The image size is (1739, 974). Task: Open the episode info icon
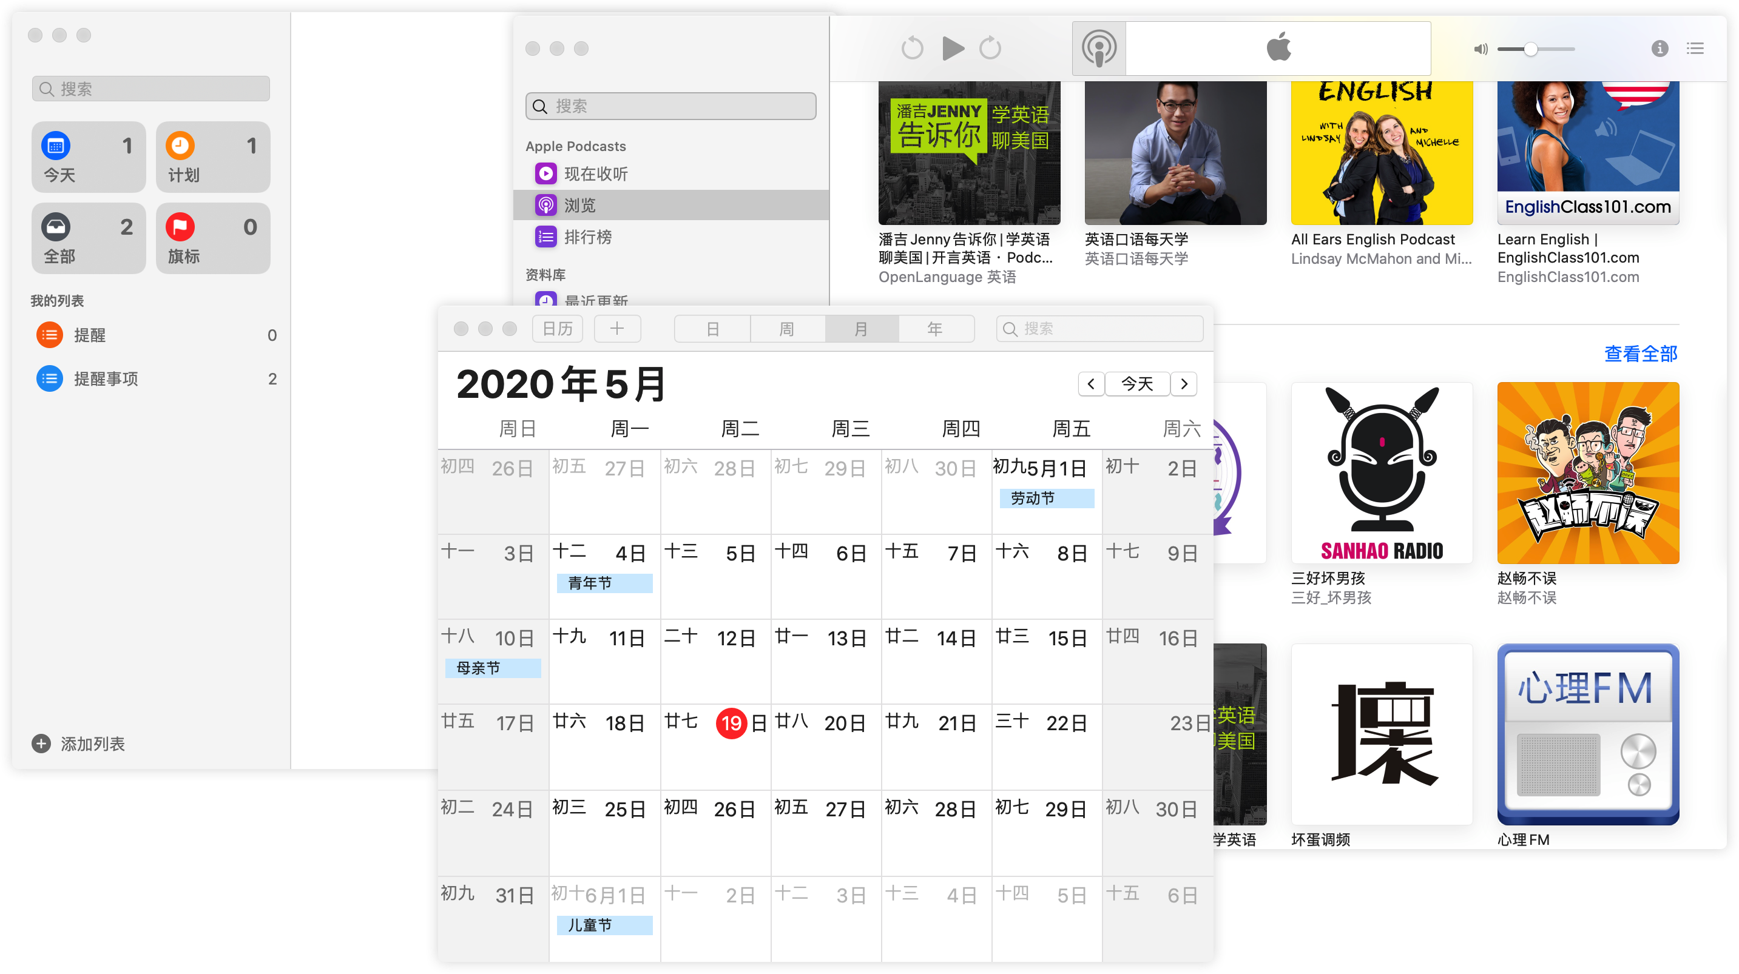point(1660,49)
